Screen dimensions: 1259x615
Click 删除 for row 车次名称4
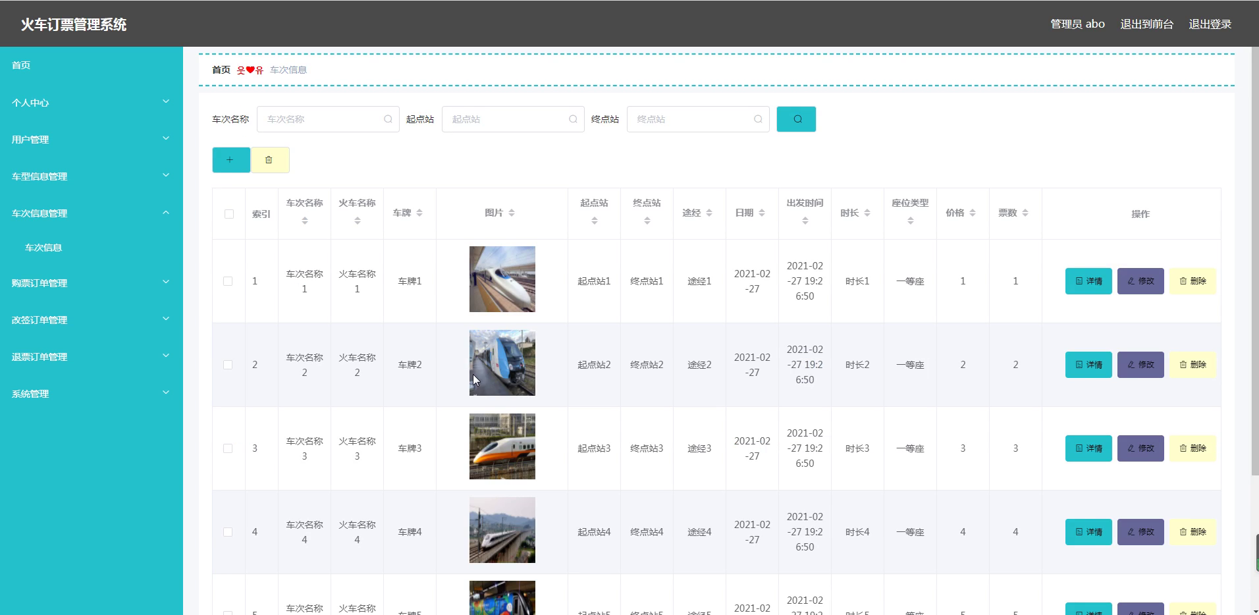(x=1192, y=532)
